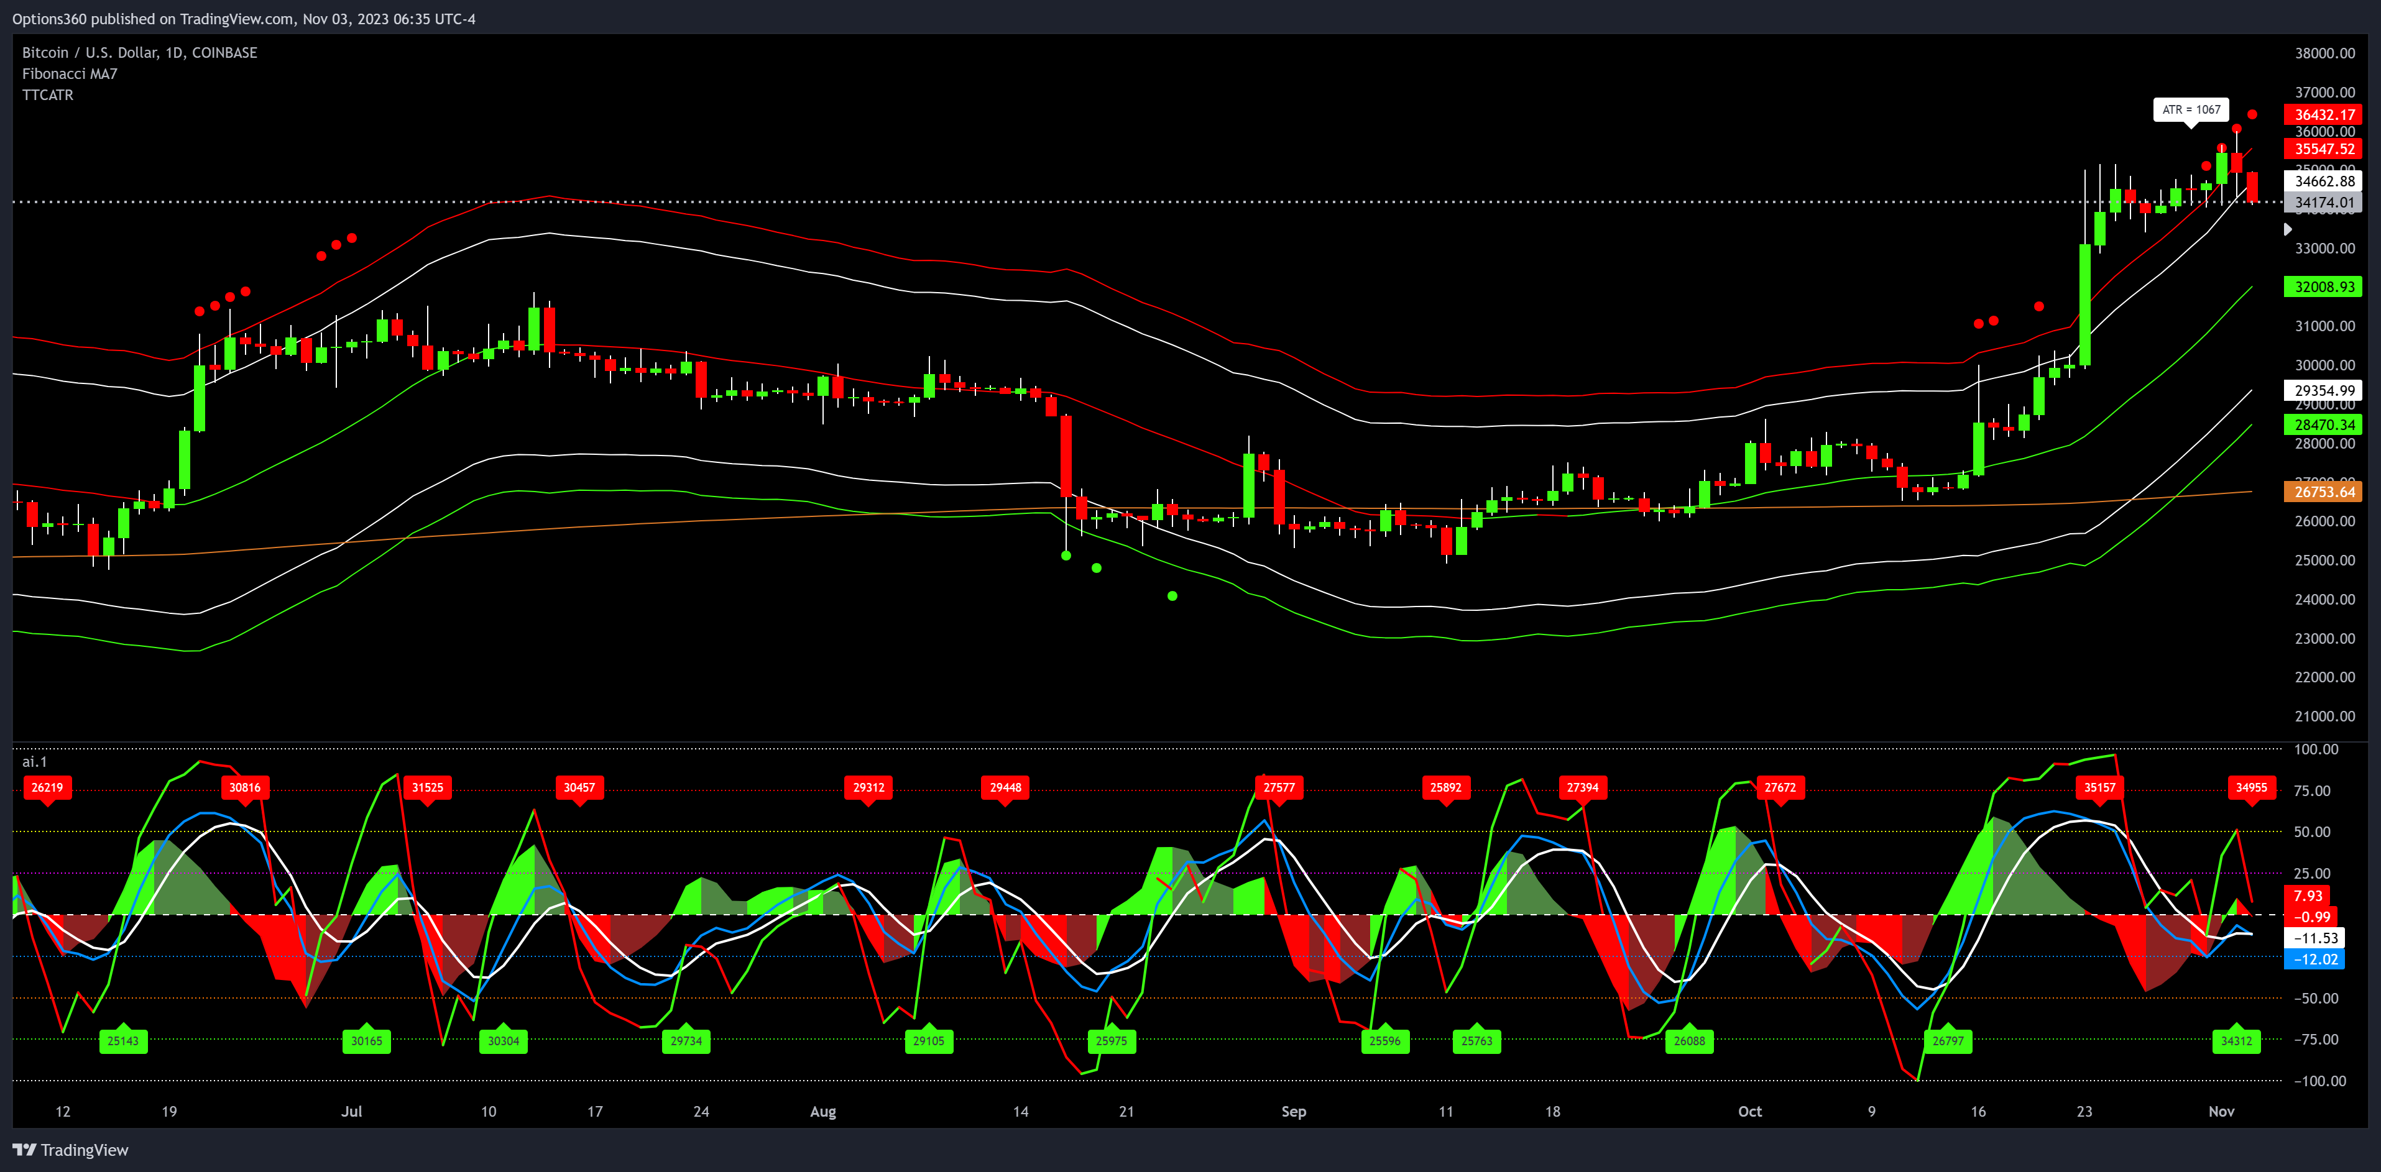Click the red 35547.52 price tag

click(x=2324, y=149)
